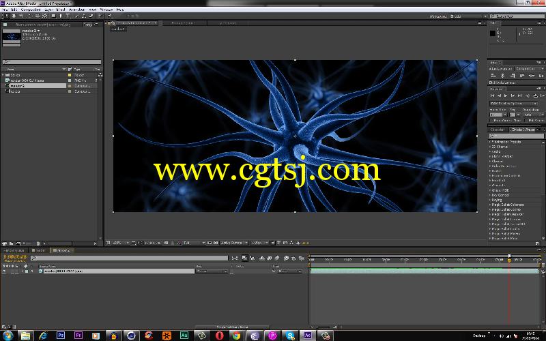The image size is (546, 341).
Task: Toggle visibility eye of the render layer
Action: pos(4,271)
